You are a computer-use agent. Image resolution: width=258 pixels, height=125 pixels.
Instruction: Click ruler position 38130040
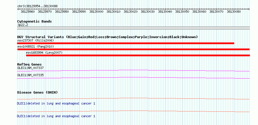click(x=165, y=12)
